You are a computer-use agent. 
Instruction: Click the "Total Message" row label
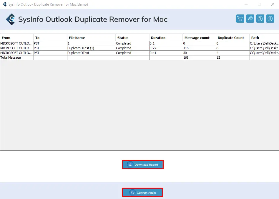(11, 57)
